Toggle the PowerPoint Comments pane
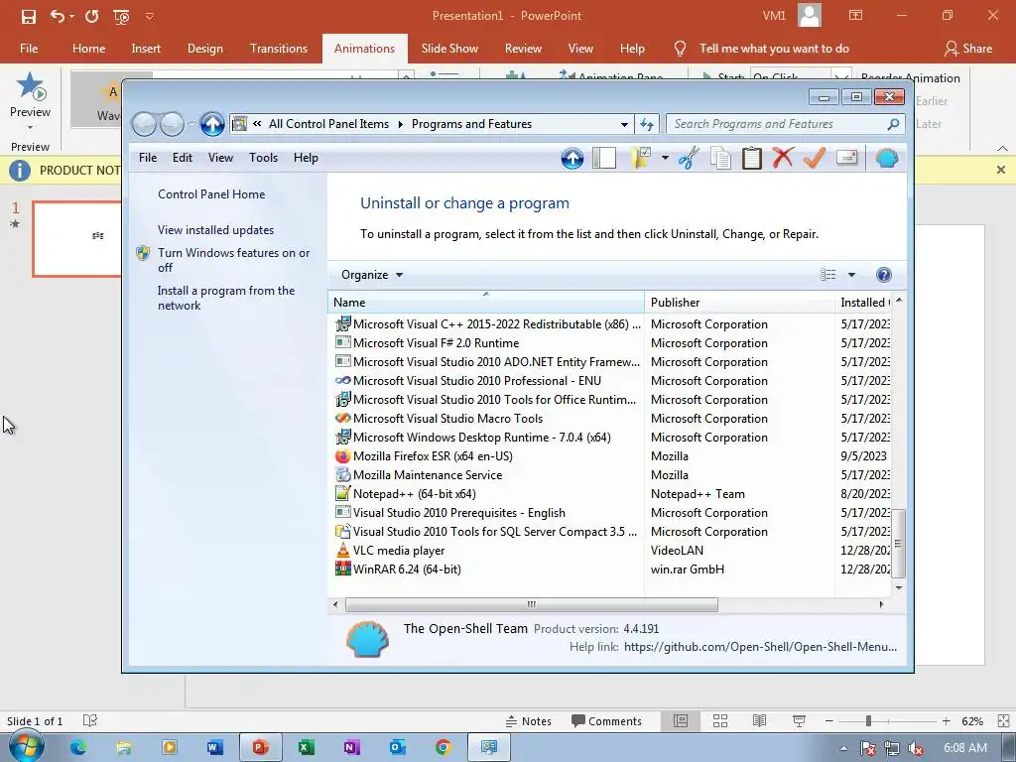1016x762 pixels. pos(606,721)
